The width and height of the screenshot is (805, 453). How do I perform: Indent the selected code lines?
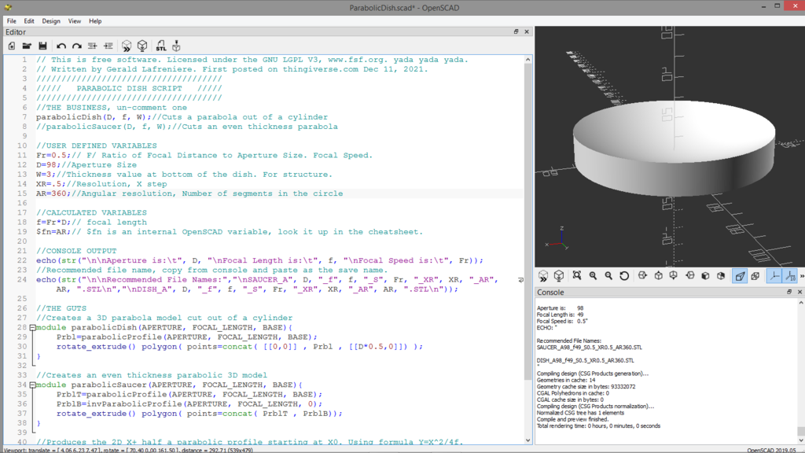click(108, 46)
